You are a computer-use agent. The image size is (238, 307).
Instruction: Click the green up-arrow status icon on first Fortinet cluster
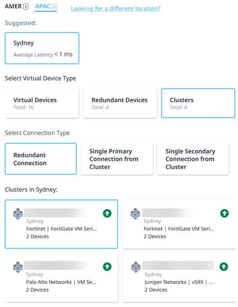click(x=107, y=213)
